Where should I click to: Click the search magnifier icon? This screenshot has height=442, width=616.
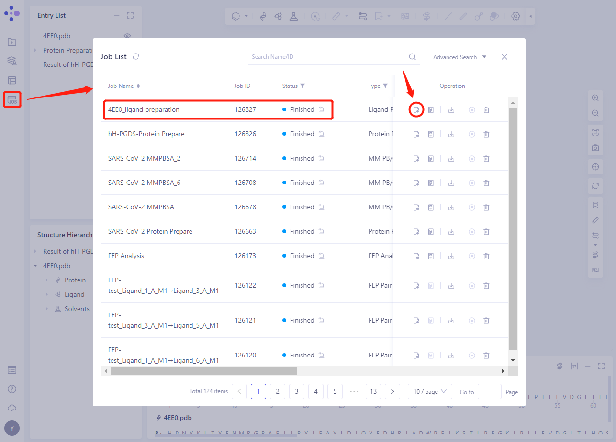click(x=412, y=57)
